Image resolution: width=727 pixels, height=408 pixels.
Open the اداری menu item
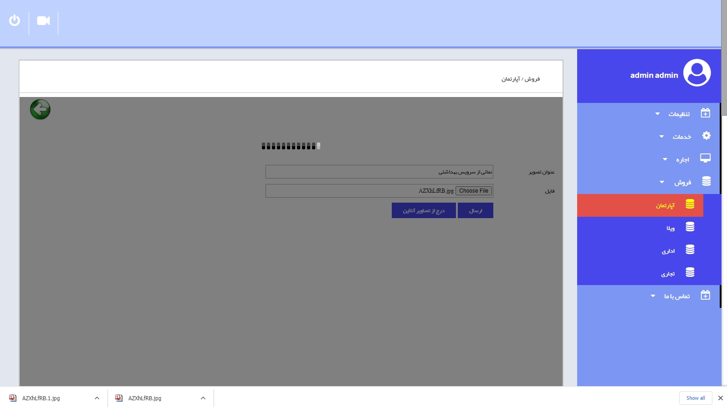pyautogui.click(x=668, y=251)
